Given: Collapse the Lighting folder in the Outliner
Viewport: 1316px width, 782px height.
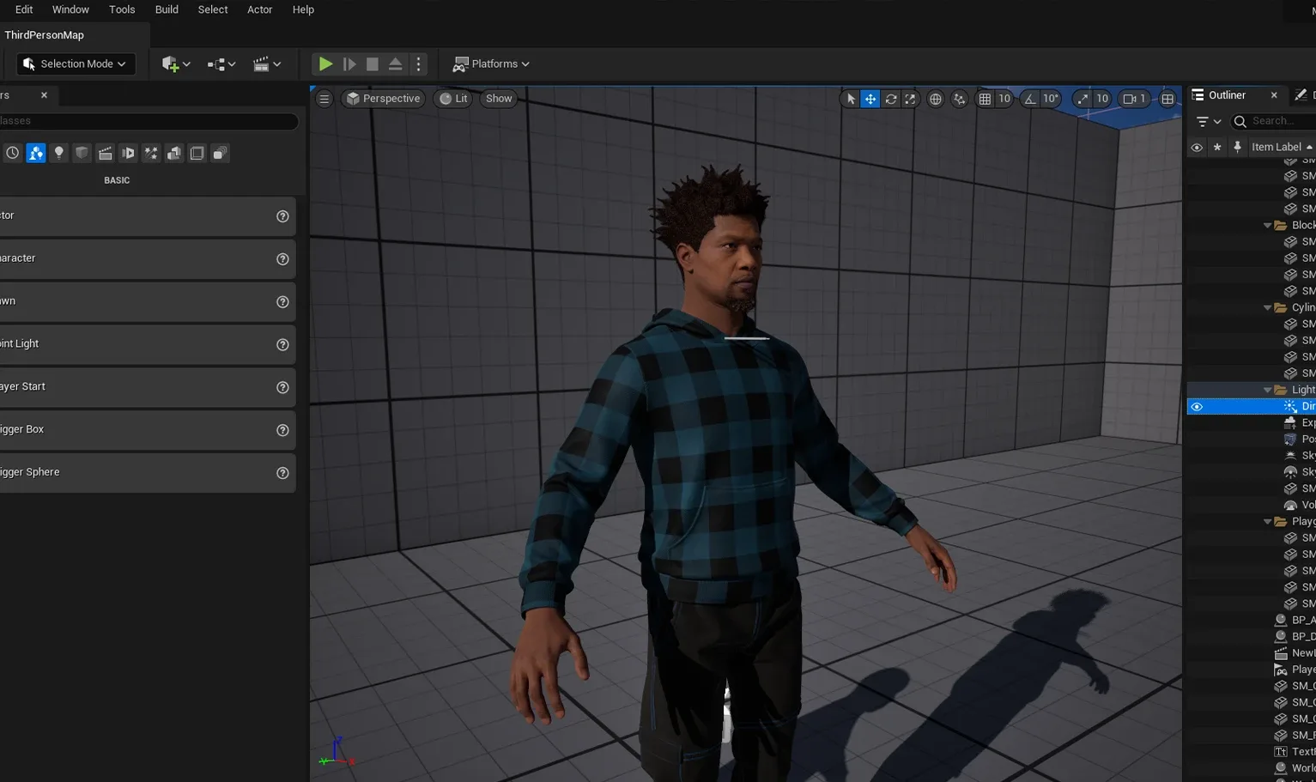Looking at the screenshot, I should (1267, 390).
